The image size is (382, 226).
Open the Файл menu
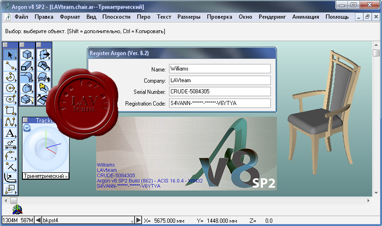click(21, 17)
